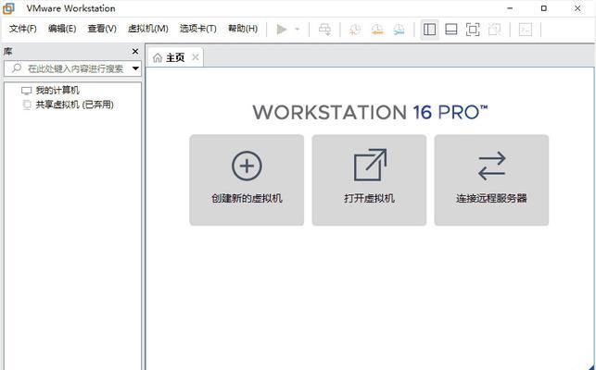
Task: Select 共享虚拟机 (已弃用) tree item
Action: point(74,105)
